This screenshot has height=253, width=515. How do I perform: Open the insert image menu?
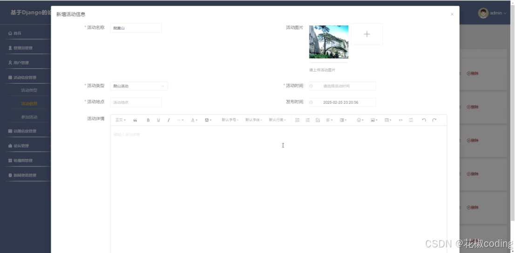pos(374,120)
